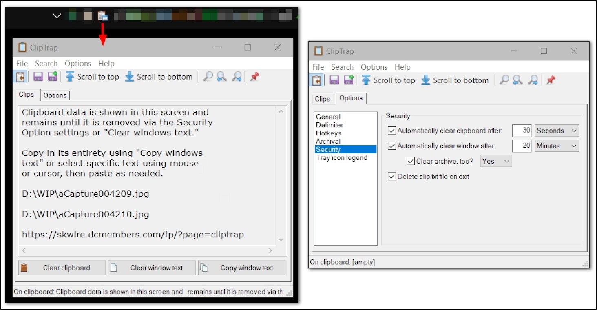The height and width of the screenshot is (310, 597).
Task: Click the skwire.dcmembers.com URL line
Action: [x=133, y=235]
